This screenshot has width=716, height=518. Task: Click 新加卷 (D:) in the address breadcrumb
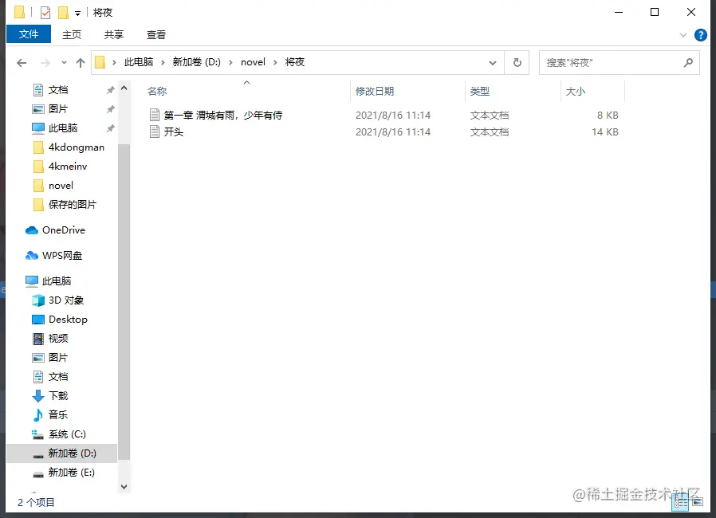pyautogui.click(x=196, y=62)
